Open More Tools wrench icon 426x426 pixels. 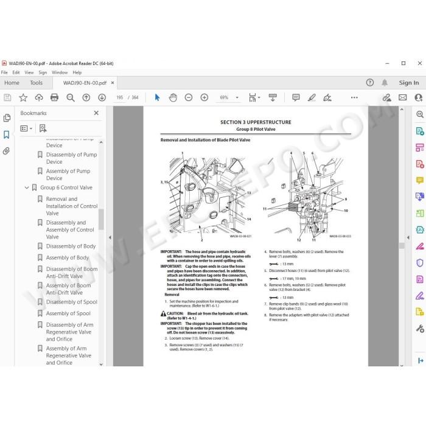pos(419,329)
